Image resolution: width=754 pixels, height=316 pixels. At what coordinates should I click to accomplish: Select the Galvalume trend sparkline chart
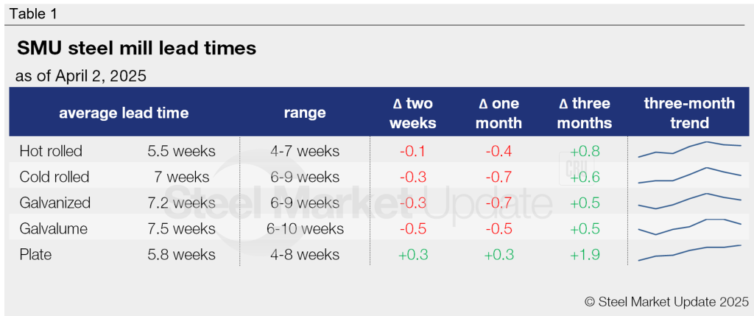(689, 226)
